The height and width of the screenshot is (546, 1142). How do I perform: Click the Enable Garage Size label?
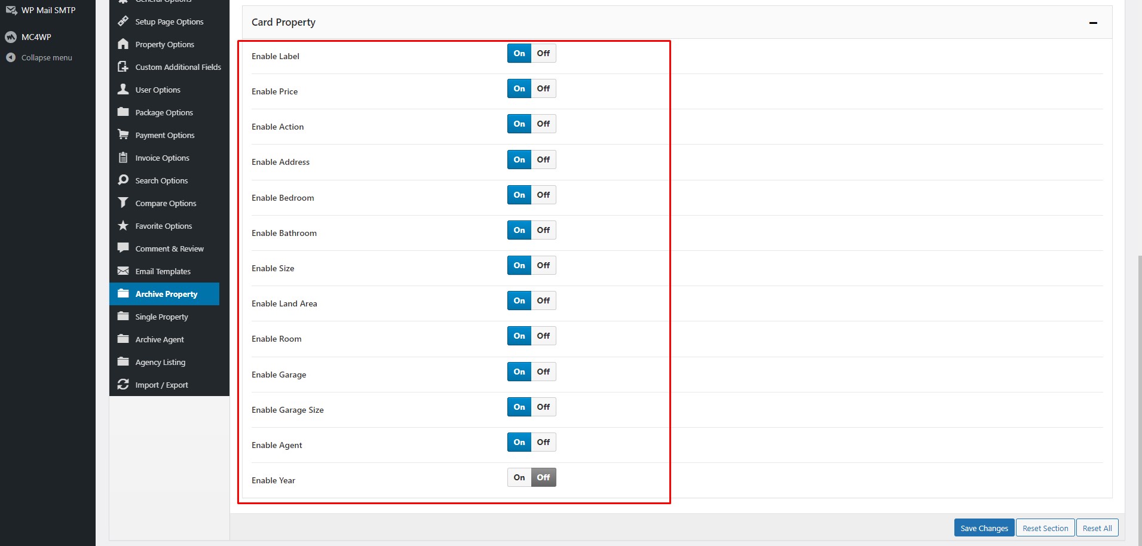coord(287,410)
